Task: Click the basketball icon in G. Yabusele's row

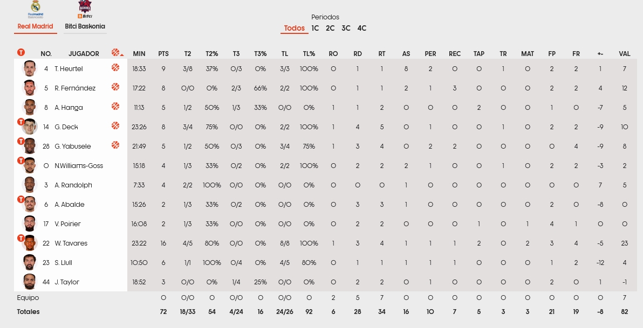Action: click(x=115, y=145)
